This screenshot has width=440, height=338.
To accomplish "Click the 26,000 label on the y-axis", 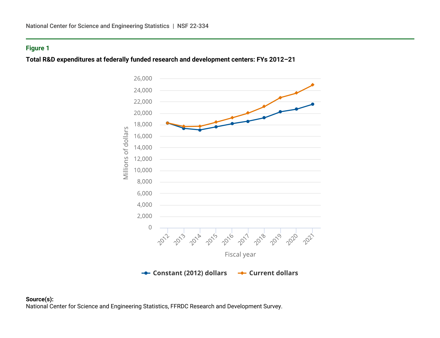I will click(143, 78).
